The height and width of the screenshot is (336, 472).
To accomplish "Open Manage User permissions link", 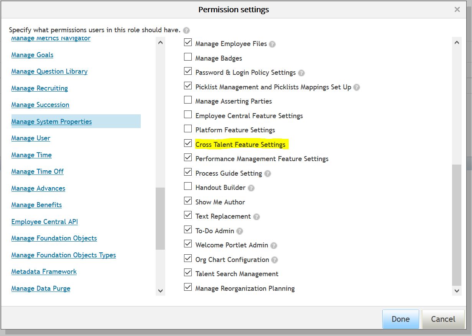I will [31, 138].
